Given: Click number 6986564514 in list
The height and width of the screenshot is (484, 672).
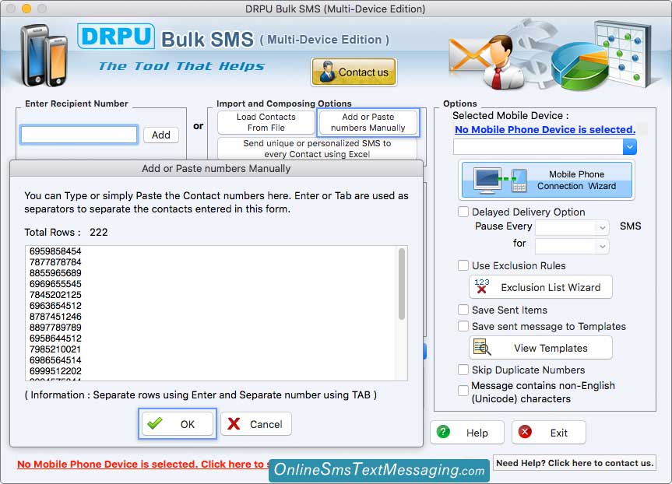Looking at the screenshot, I should point(55,360).
